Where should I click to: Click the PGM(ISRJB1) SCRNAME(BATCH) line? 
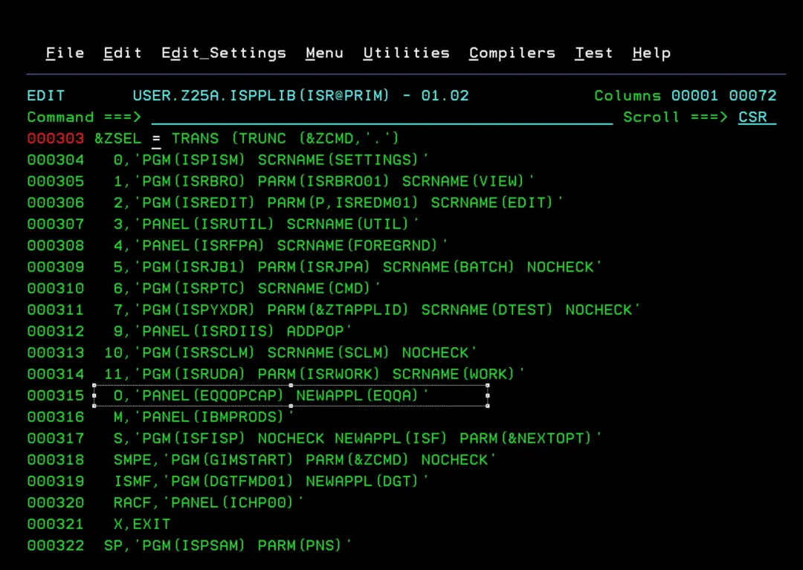point(357,267)
